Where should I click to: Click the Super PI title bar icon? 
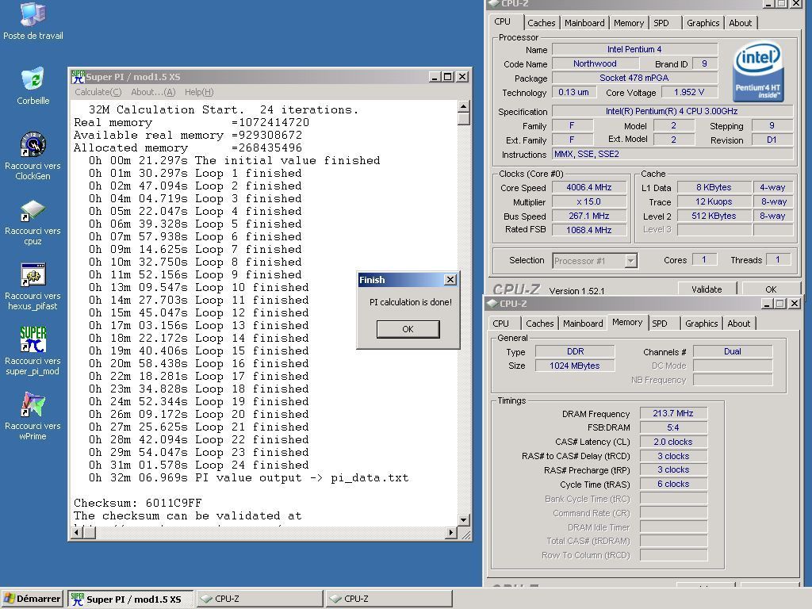[x=78, y=77]
